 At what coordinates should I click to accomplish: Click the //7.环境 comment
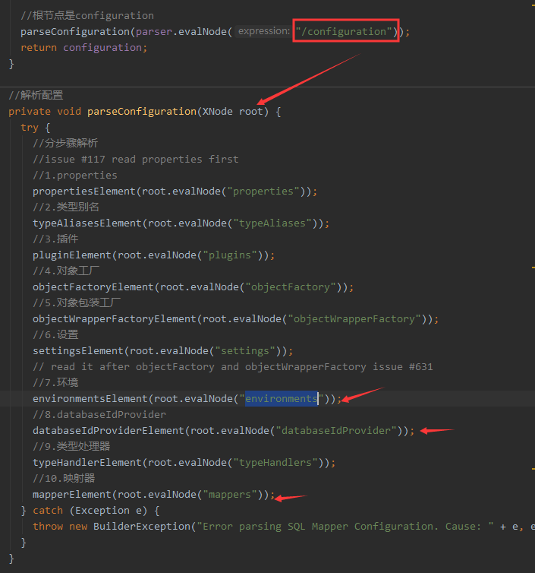point(55,383)
